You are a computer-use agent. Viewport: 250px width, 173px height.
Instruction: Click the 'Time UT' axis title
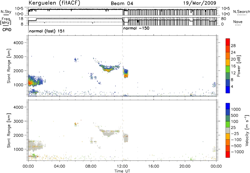click(x=122, y=171)
